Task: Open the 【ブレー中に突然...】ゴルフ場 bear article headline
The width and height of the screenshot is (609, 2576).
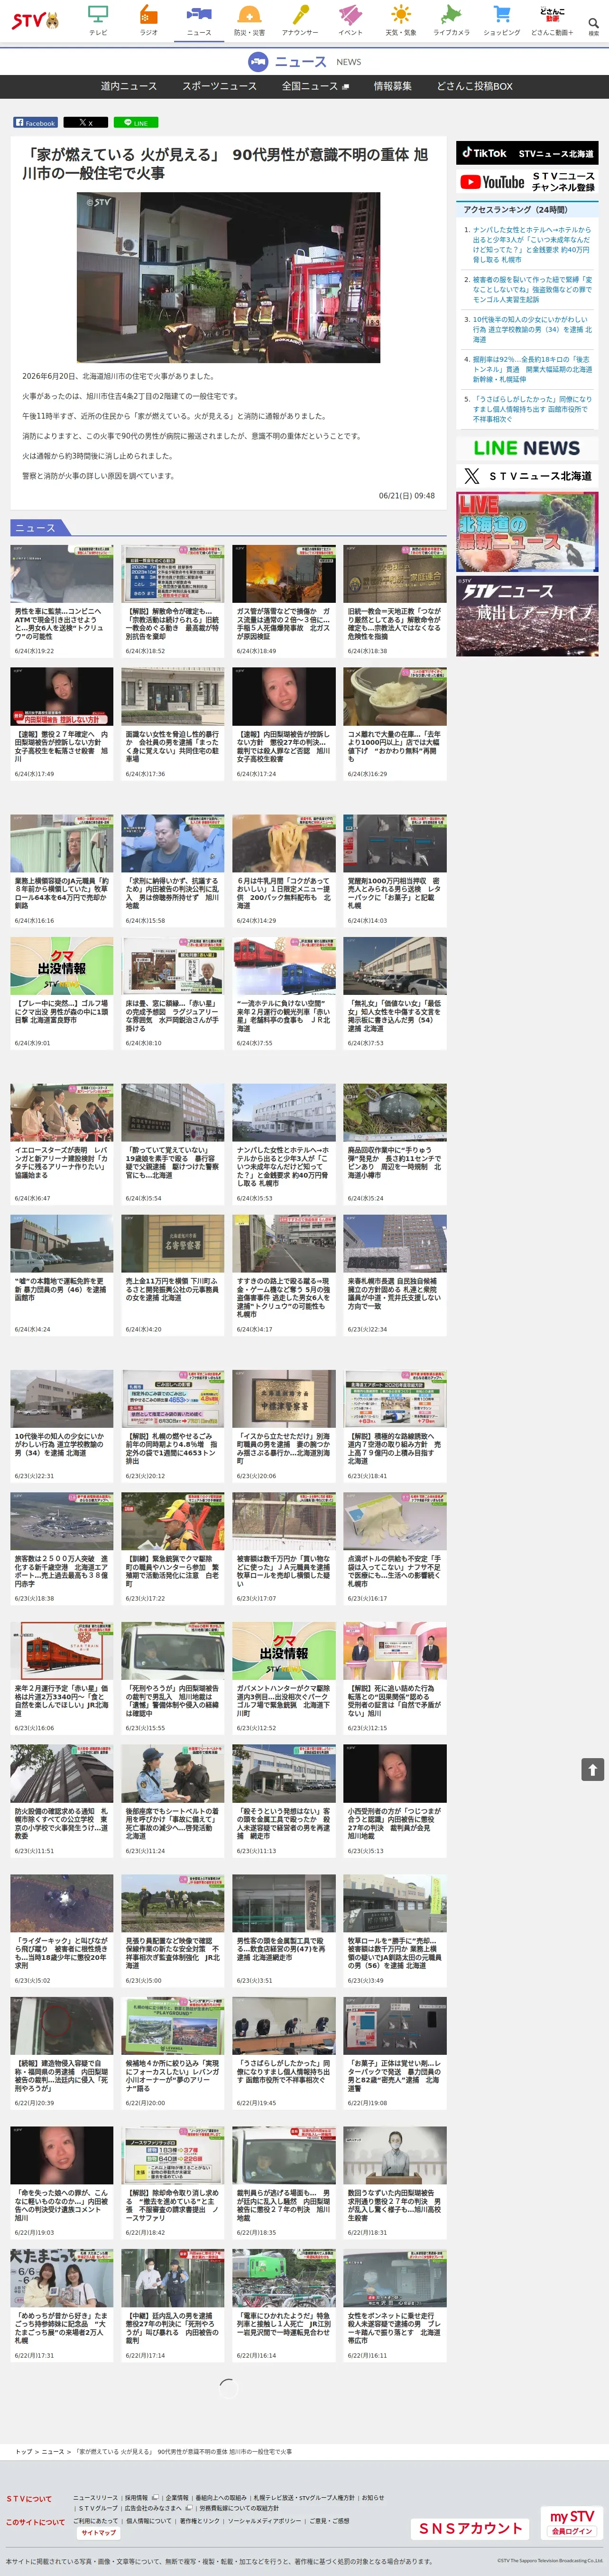Action: coord(62,1010)
